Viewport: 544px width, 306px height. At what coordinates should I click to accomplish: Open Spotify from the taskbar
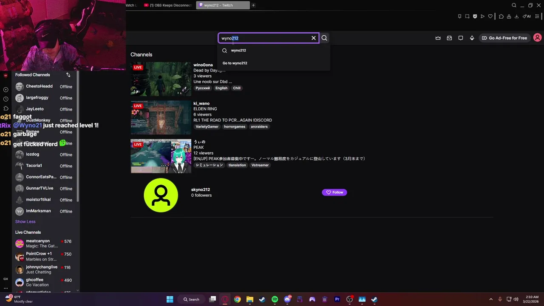tap(275, 299)
